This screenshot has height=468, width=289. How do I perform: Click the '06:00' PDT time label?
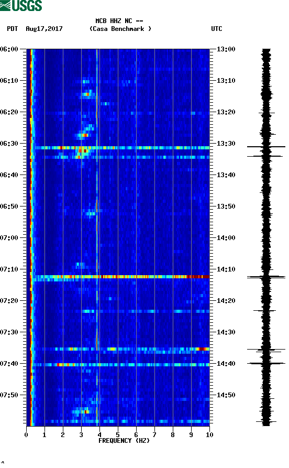[x=9, y=49]
